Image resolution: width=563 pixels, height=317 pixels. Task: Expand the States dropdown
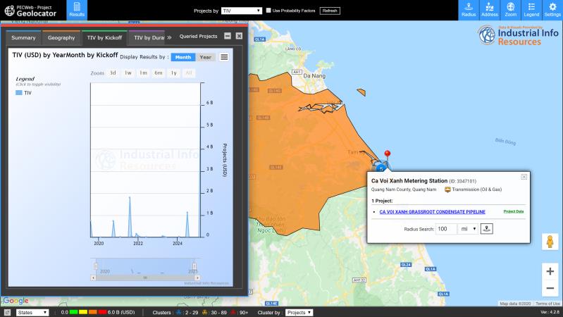click(32, 312)
